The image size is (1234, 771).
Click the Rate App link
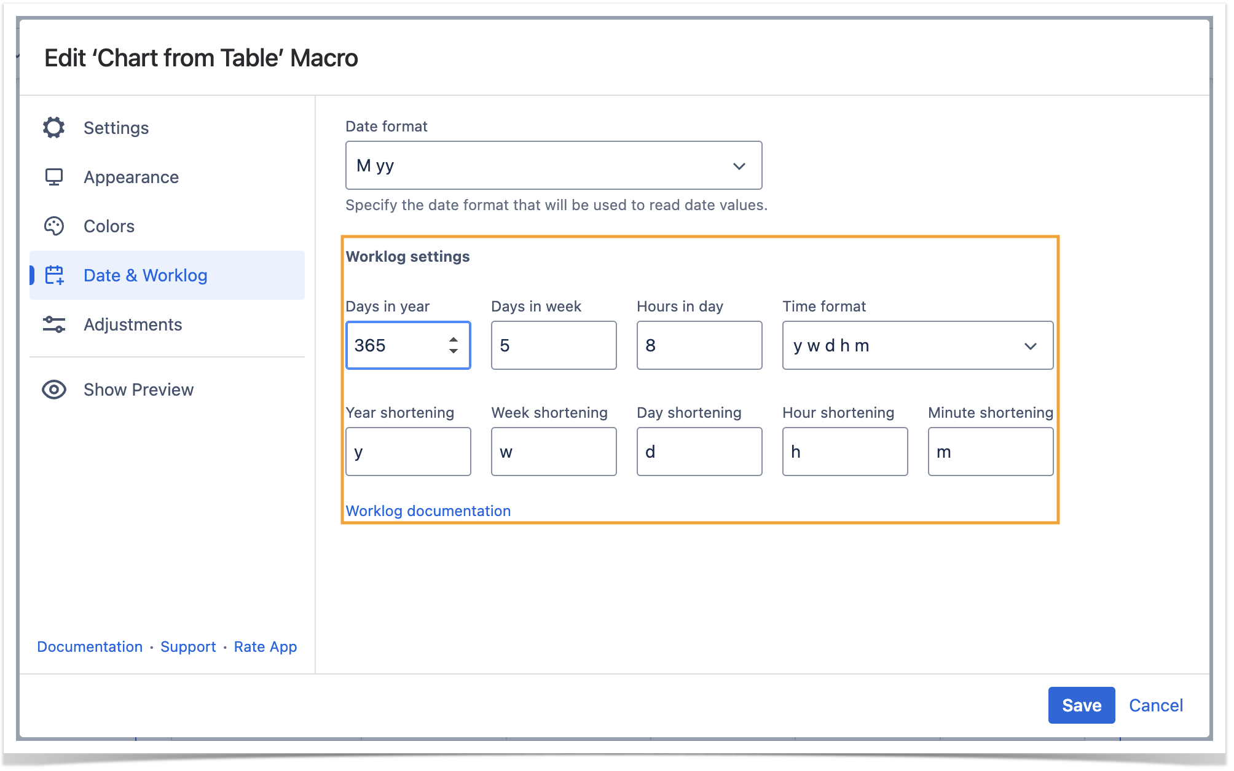[265, 646]
